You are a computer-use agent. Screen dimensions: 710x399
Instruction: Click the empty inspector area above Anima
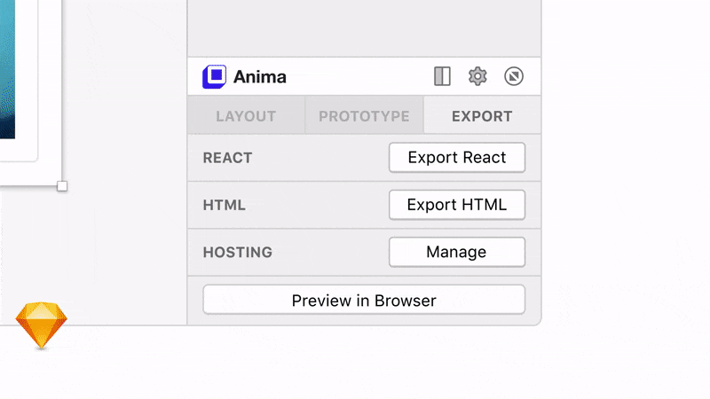coord(364,27)
